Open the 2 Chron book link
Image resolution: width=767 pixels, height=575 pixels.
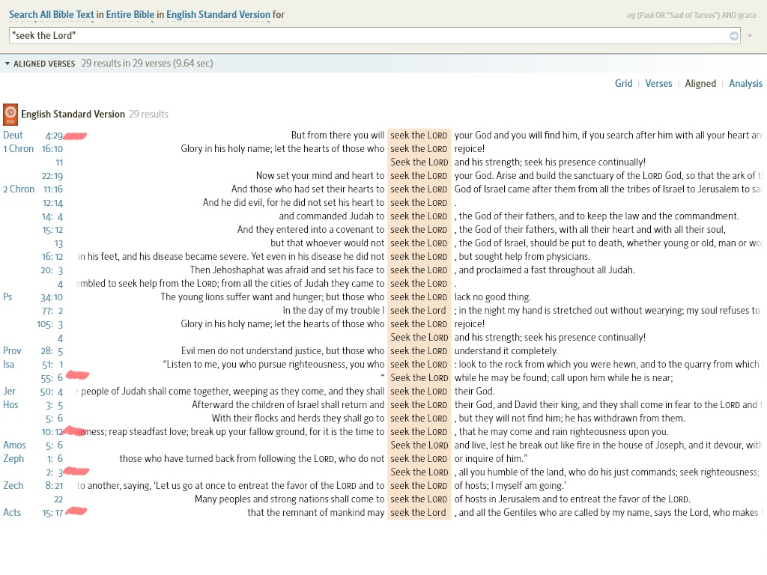[19, 189]
